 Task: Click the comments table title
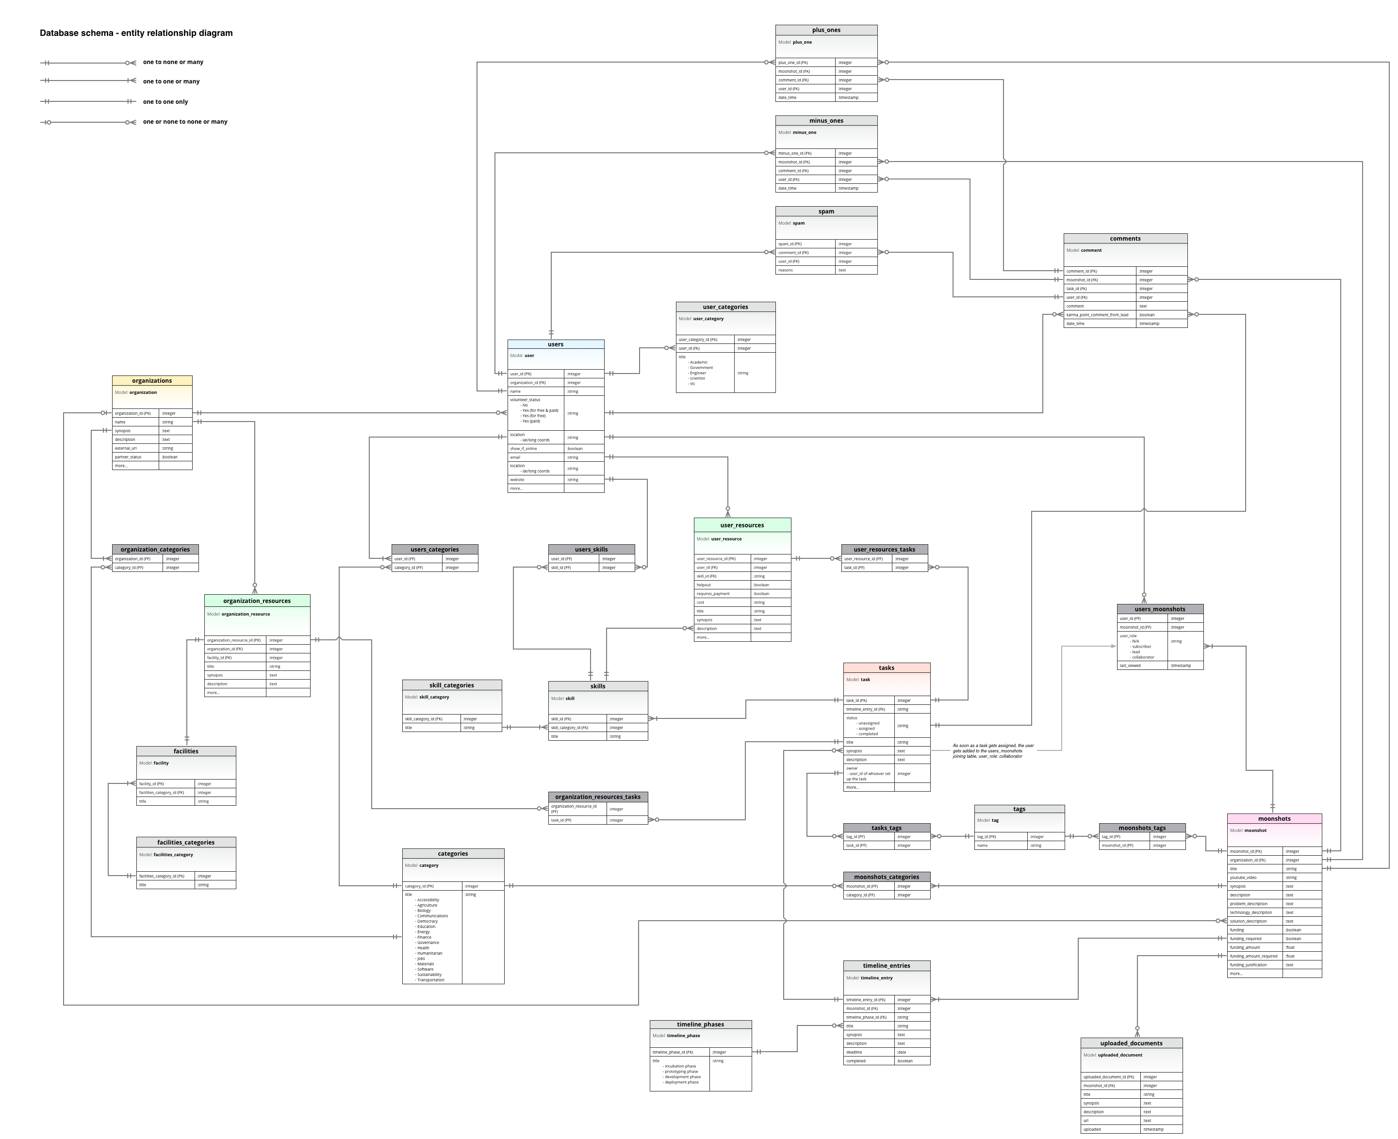click(1125, 238)
